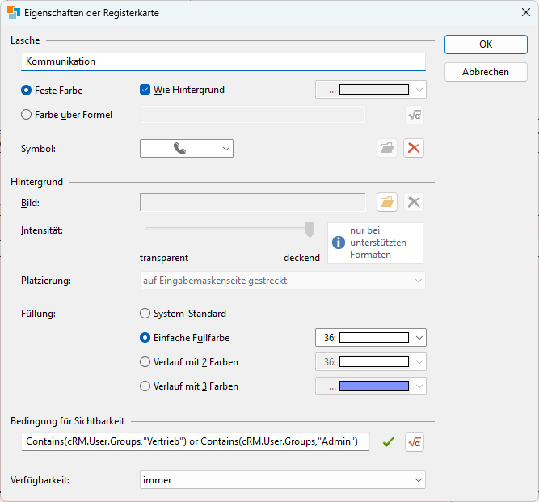Click the formula editor icon beside visibility condition
539x502 pixels.
pos(414,442)
